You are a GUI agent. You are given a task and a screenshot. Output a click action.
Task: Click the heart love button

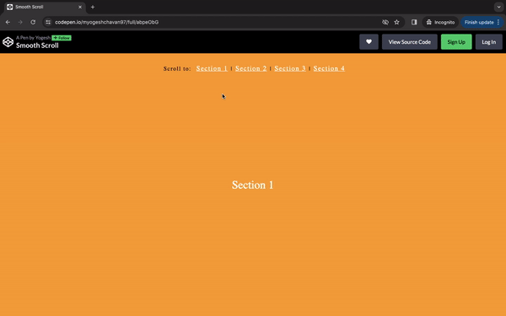(x=369, y=42)
